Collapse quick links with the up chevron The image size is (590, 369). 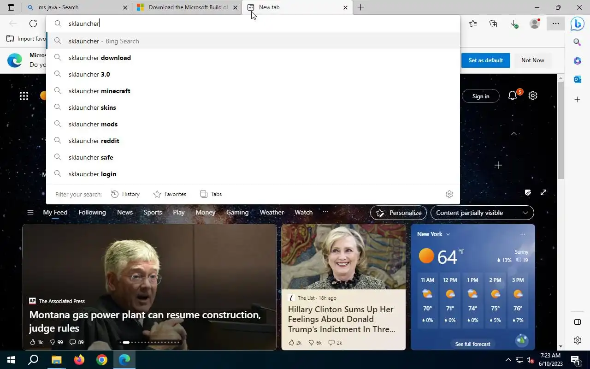pyautogui.click(x=514, y=134)
